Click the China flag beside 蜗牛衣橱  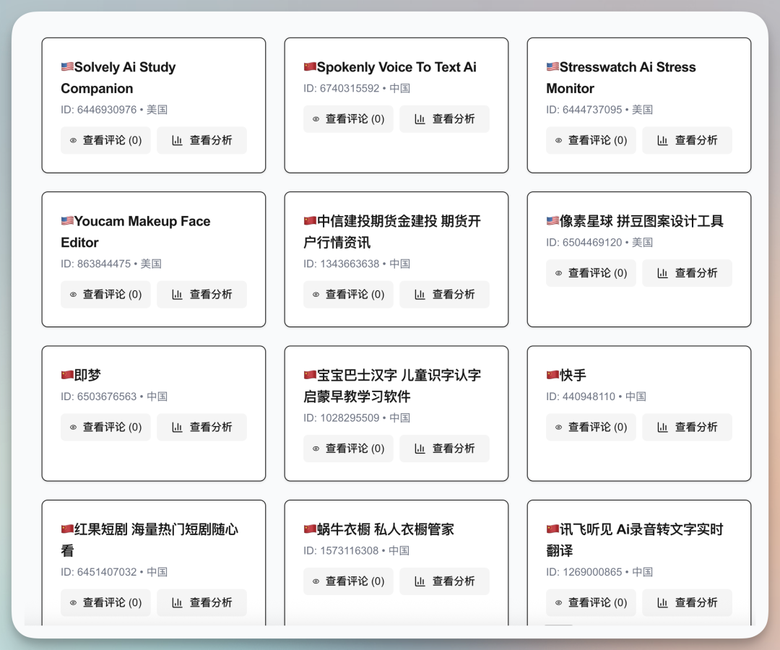310,529
